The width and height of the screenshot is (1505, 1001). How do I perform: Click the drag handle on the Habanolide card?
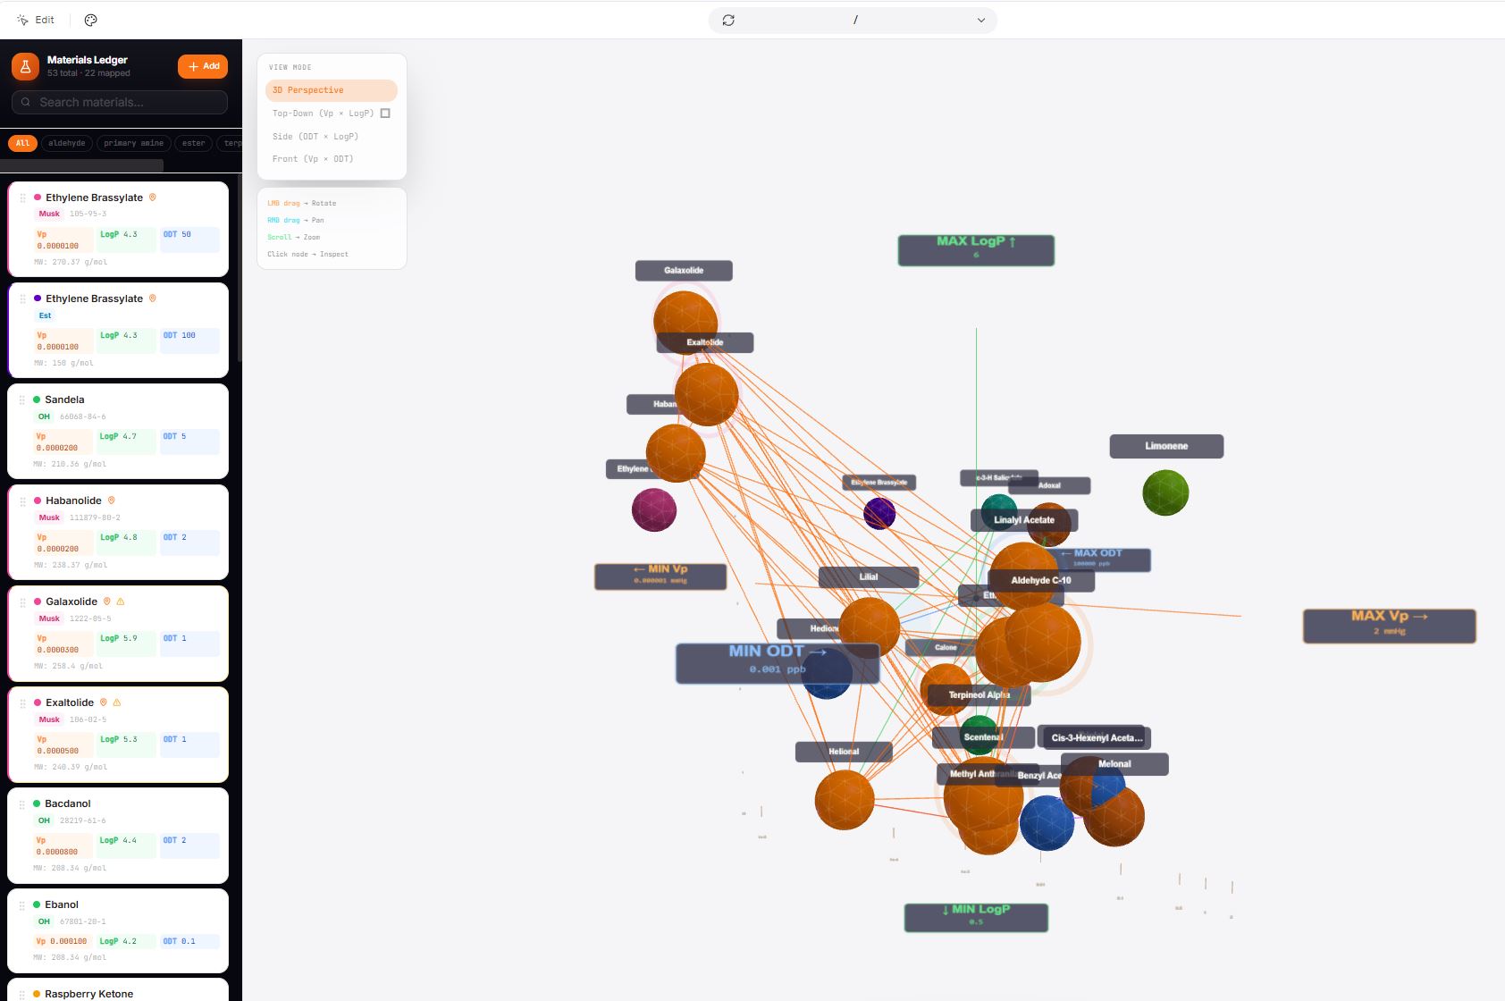coord(22,501)
